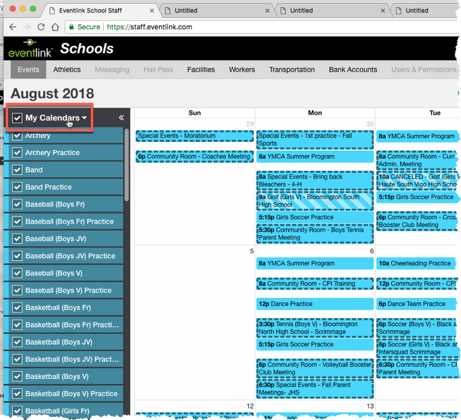Image resolution: width=461 pixels, height=420 pixels.
Task: Close the second Untitled browser tab
Action: pos(382,11)
